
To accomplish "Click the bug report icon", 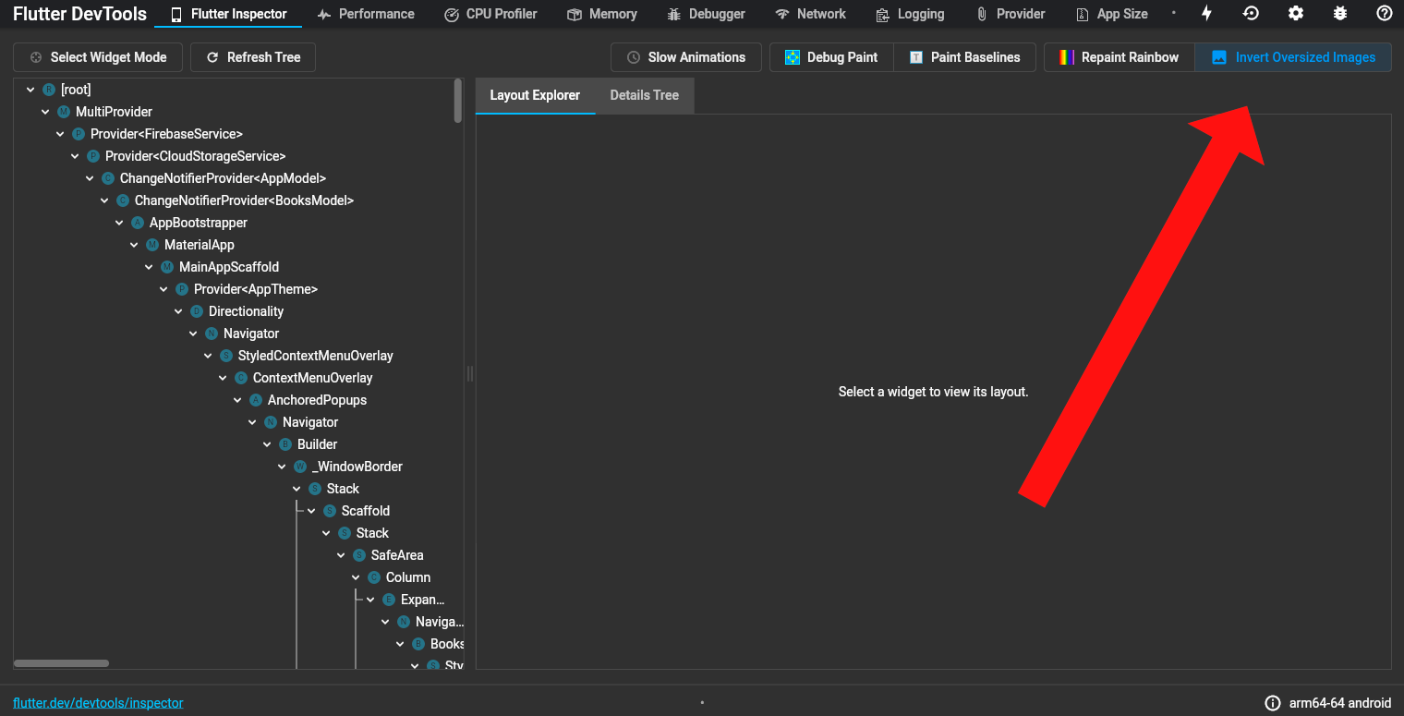I will coord(1340,14).
